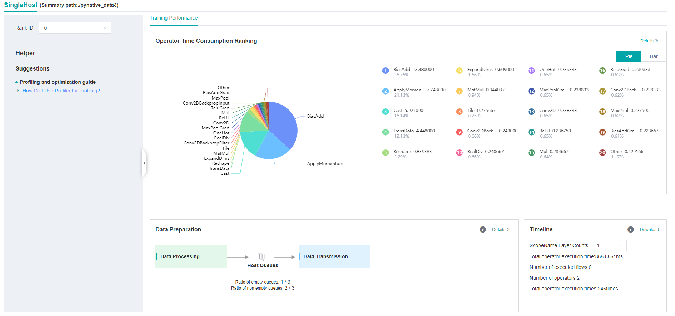Toggle Cast legend marker number 3
Screen dimensions: 675x316
coord(385,112)
